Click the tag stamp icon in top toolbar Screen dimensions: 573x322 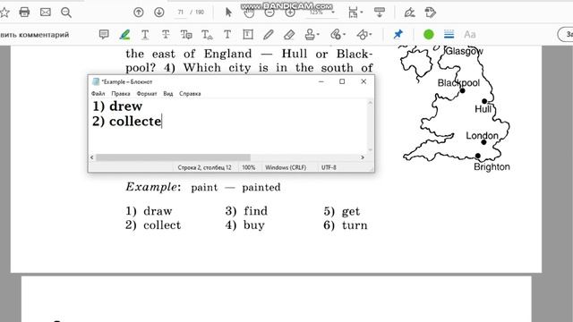[x=431, y=13]
